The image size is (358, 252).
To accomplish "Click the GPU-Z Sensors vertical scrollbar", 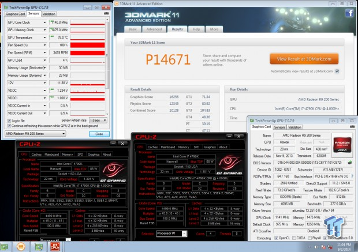I will pos(107,66).
